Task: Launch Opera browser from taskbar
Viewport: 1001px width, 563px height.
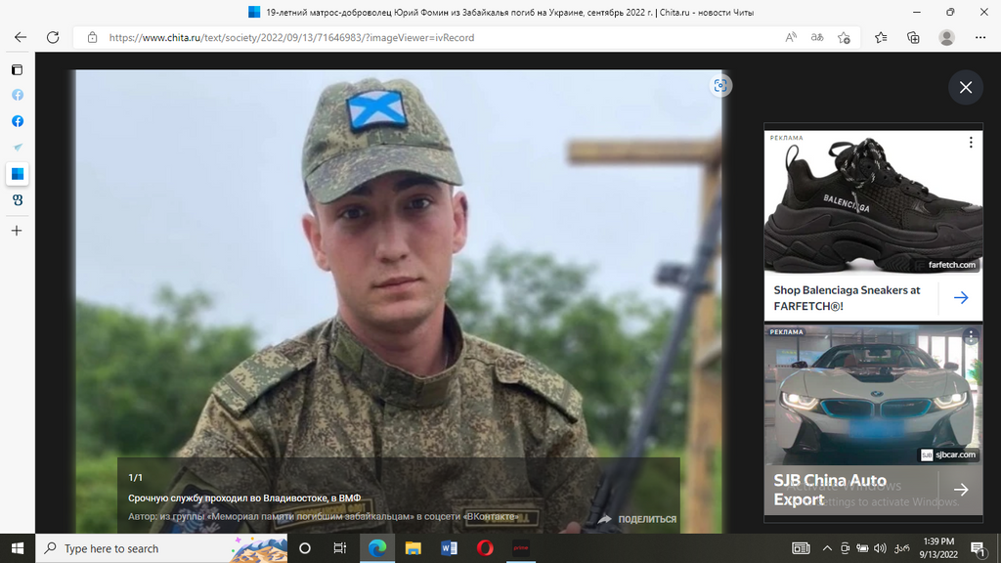Action: point(485,548)
